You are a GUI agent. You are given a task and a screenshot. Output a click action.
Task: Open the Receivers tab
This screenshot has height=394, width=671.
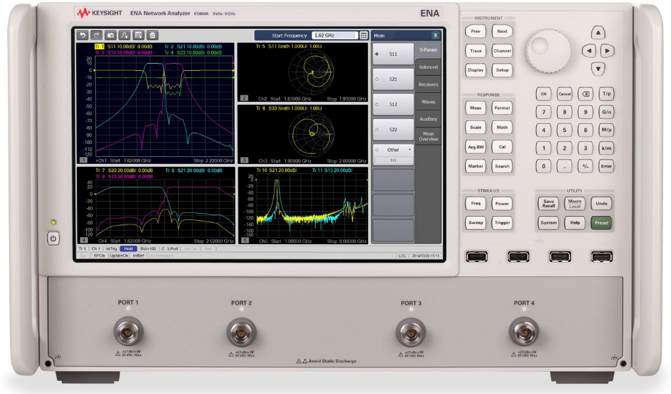(x=428, y=85)
